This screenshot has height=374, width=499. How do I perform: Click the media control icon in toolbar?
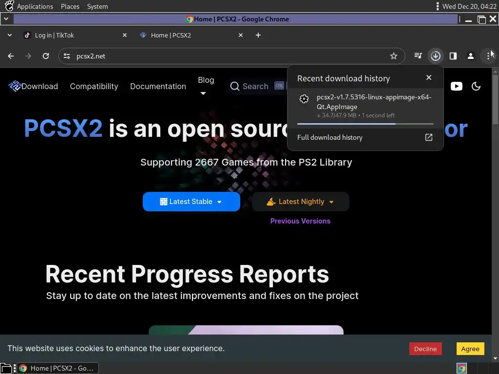coord(418,56)
